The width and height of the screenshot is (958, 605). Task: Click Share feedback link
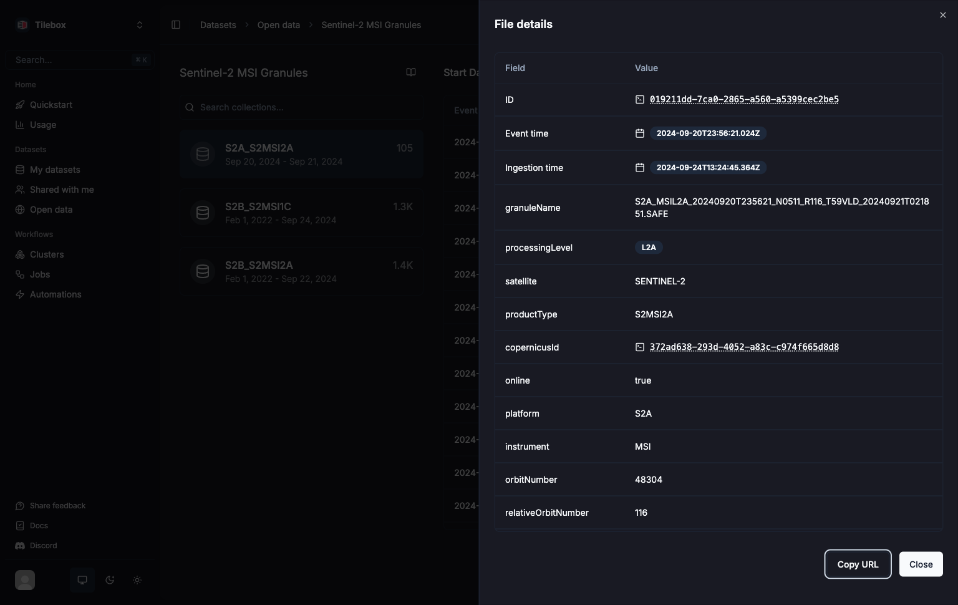point(57,506)
